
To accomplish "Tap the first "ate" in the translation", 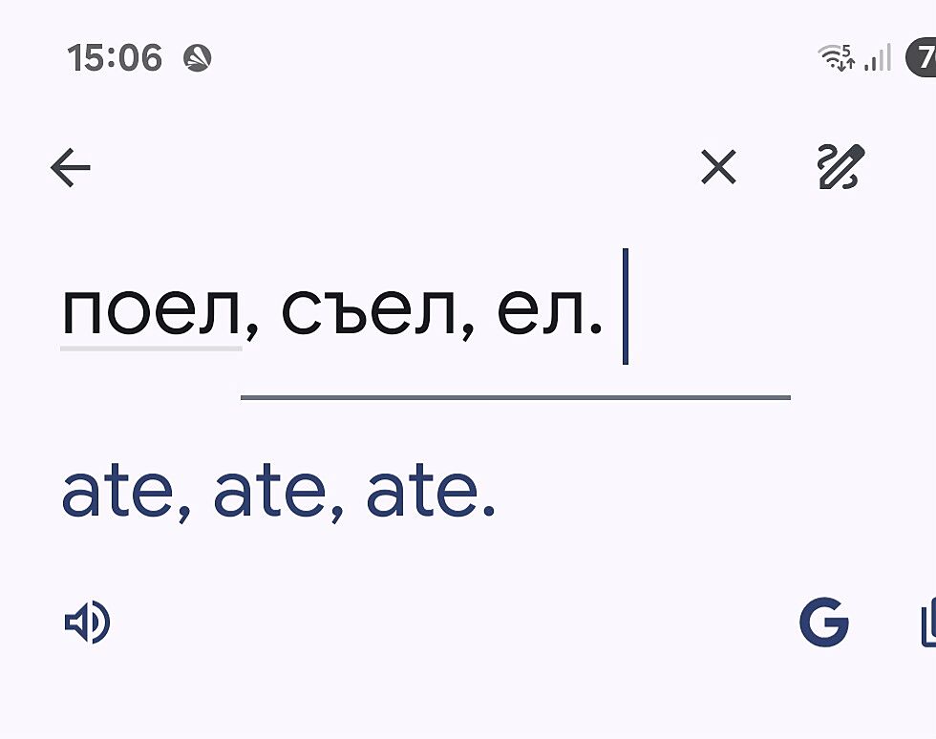I will click(117, 493).
